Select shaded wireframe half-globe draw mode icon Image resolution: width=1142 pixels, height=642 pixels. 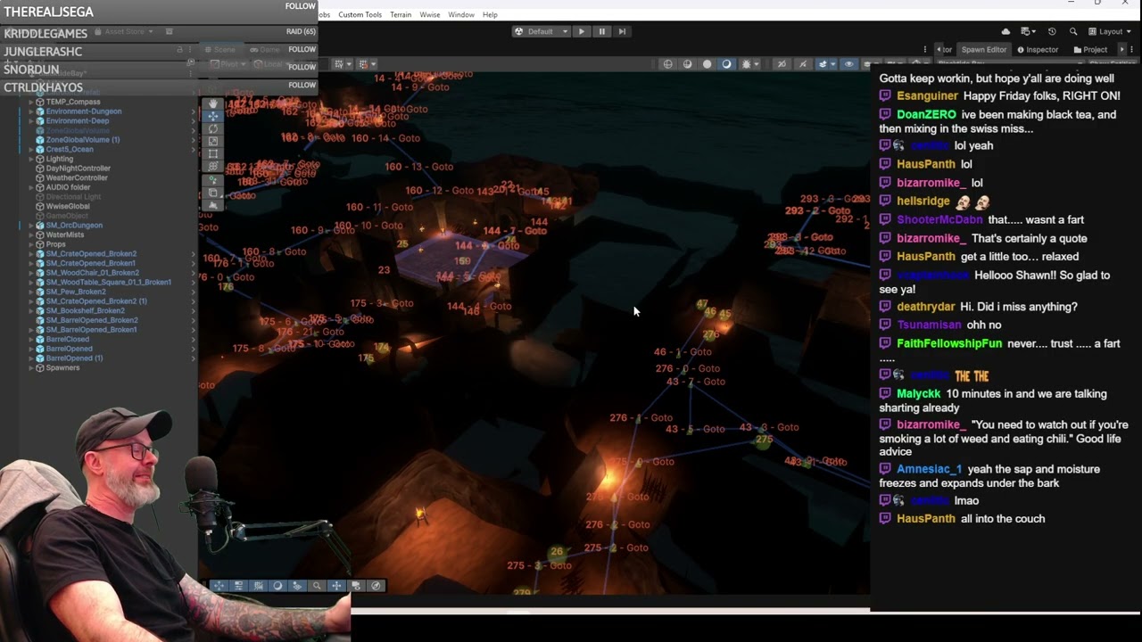(x=687, y=64)
